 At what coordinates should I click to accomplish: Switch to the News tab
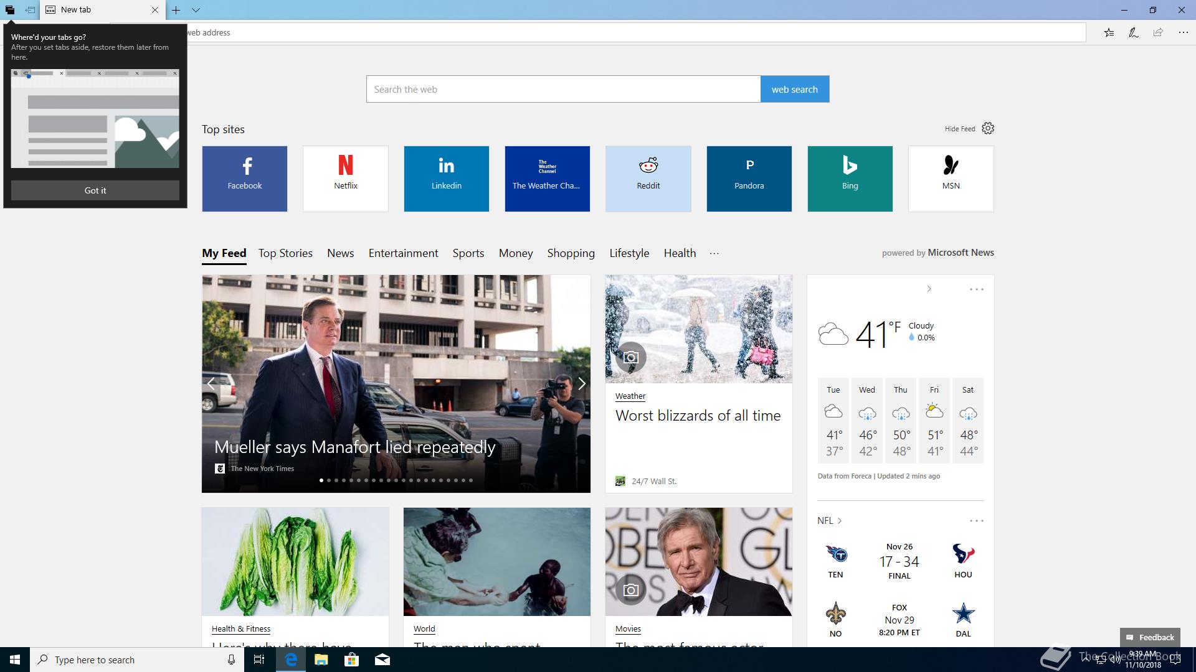(x=341, y=253)
